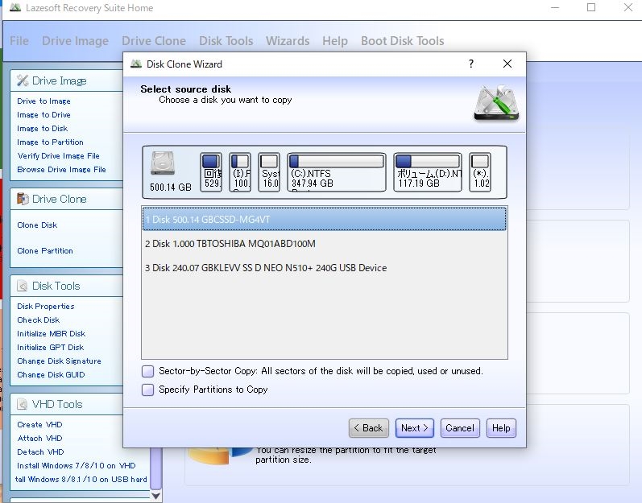The image size is (642, 503).
Task: Select the Syst 16.0 MB partition block
Action: 269,172
